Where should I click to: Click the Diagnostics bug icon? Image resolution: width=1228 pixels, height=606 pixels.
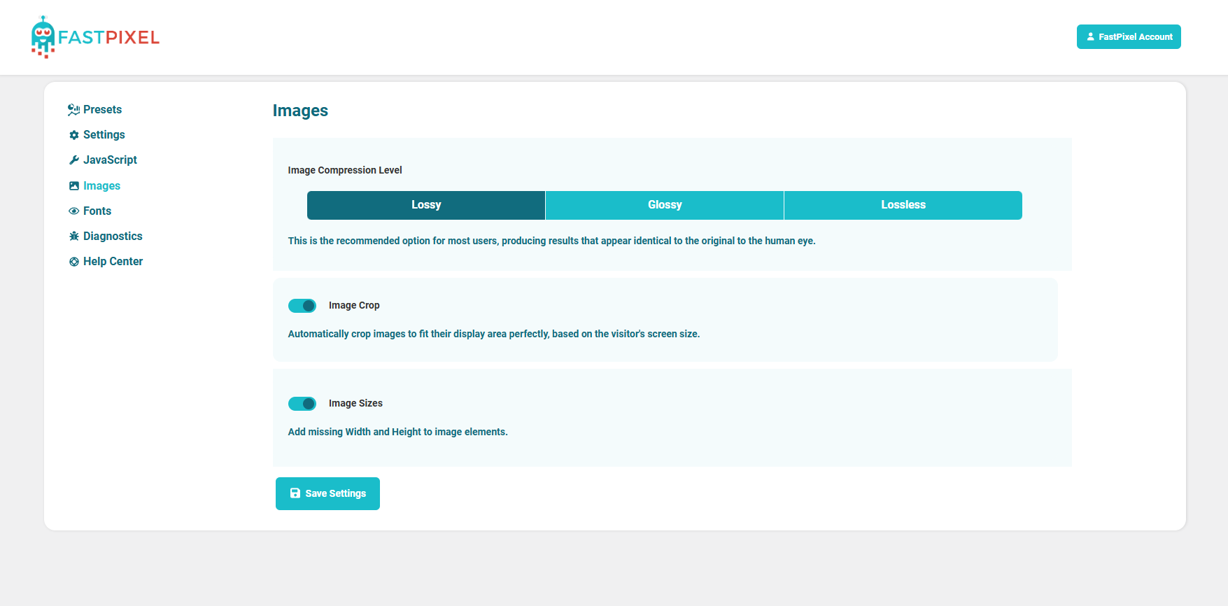[x=74, y=237]
